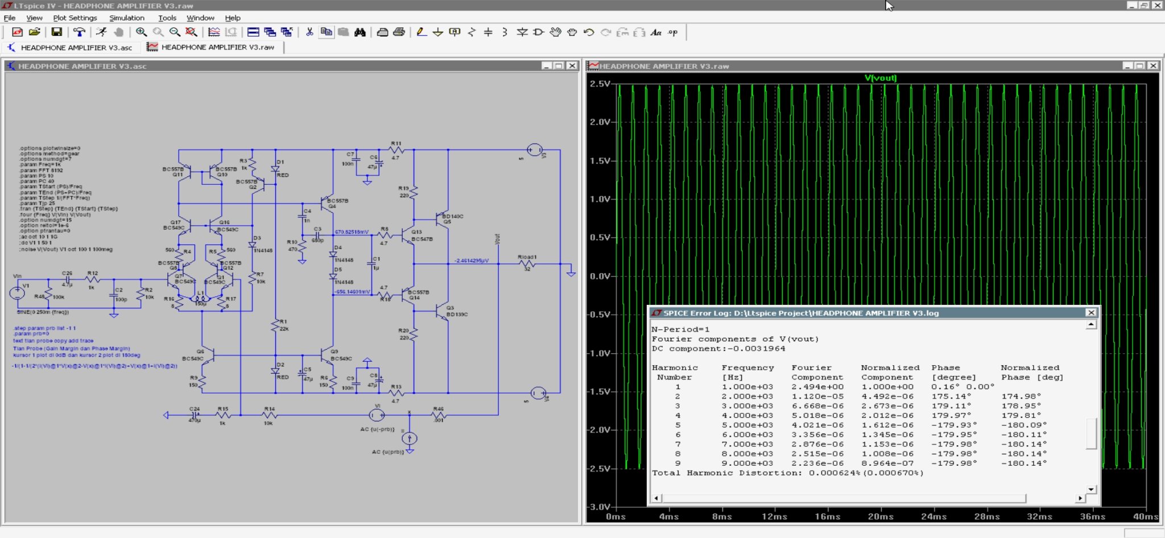
Task: Click the '20ms' time axis label
Action: tap(881, 516)
